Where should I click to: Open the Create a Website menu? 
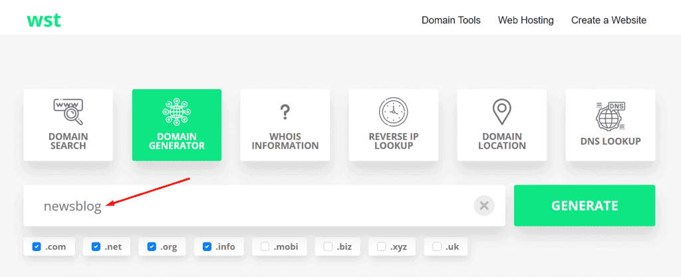[609, 20]
